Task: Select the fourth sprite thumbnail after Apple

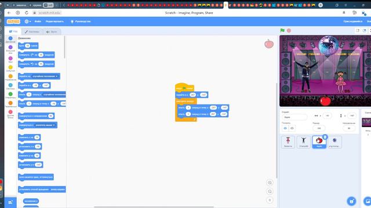Action: coord(334,142)
